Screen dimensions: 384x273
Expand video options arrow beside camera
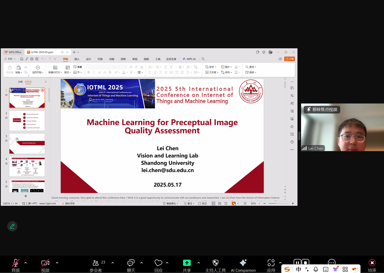pyautogui.click(x=57, y=263)
